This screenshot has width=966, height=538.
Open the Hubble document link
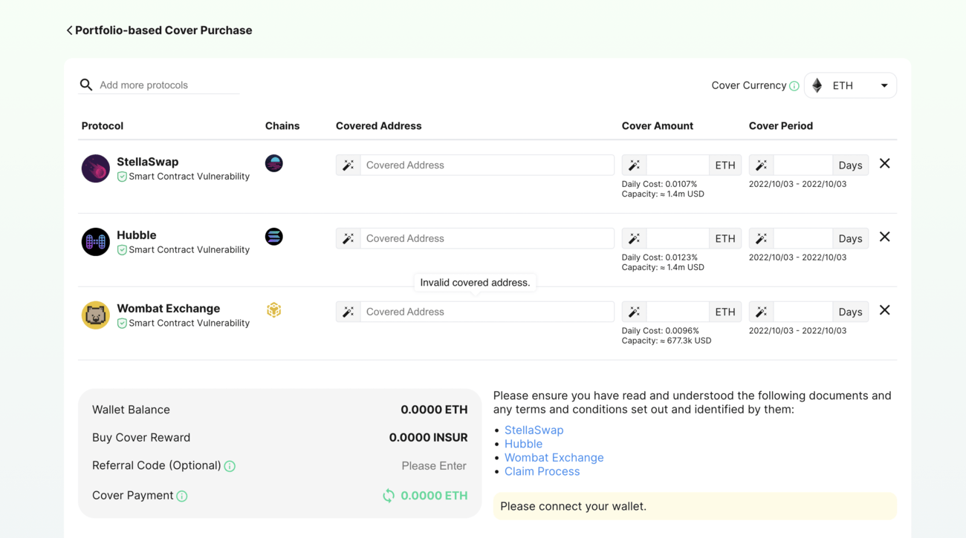point(523,444)
